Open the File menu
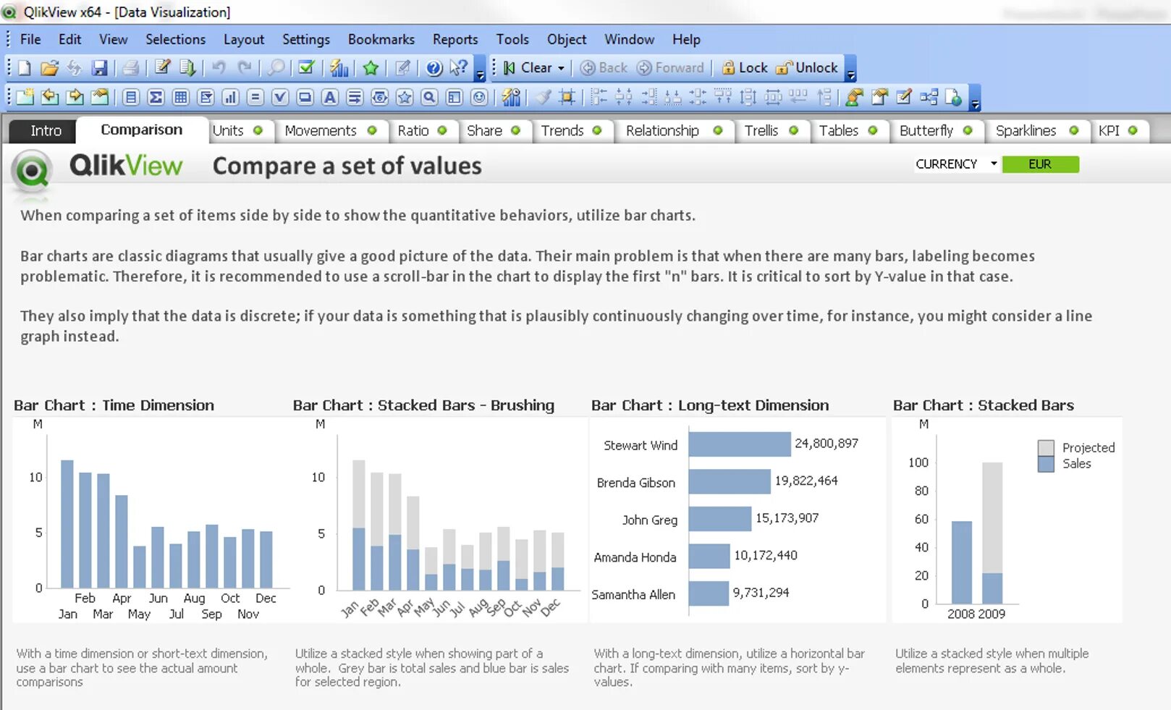 coord(30,39)
